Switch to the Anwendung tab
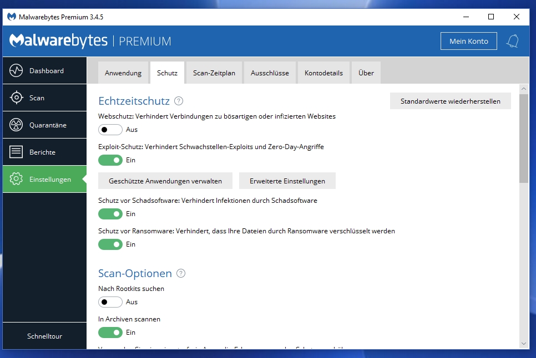 tap(123, 73)
